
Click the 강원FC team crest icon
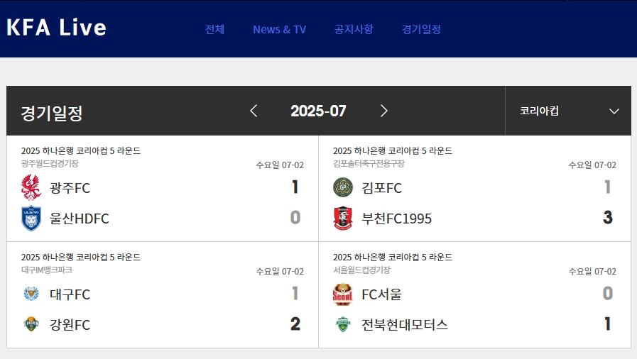pos(31,324)
